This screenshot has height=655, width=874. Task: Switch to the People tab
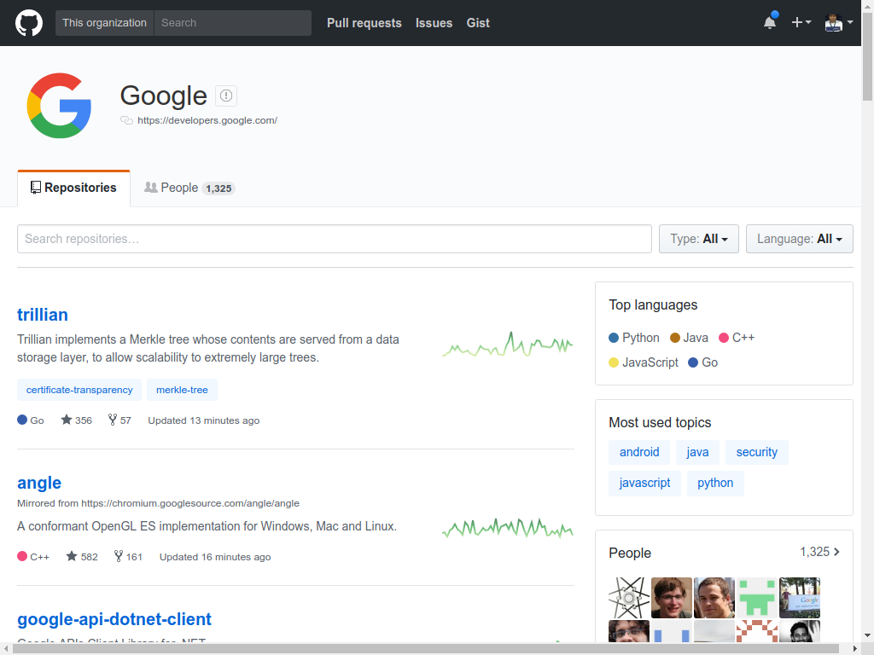pyautogui.click(x=189, y=188)
